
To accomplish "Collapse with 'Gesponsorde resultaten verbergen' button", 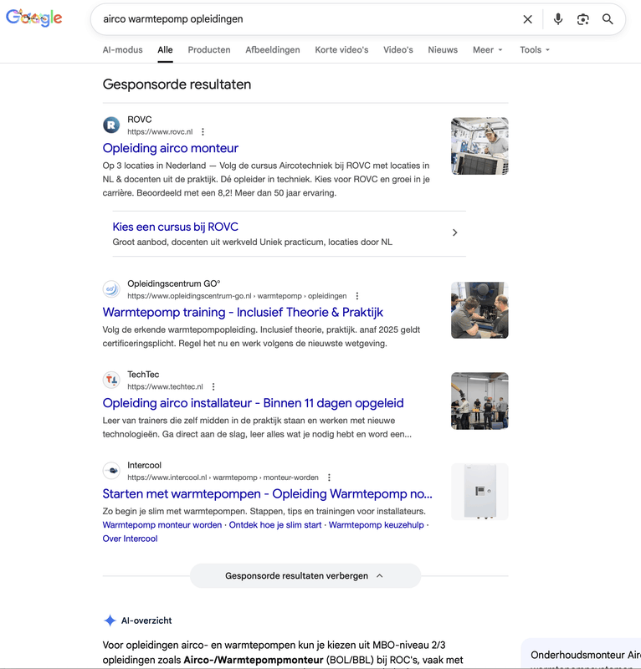I will click(305, 576).
